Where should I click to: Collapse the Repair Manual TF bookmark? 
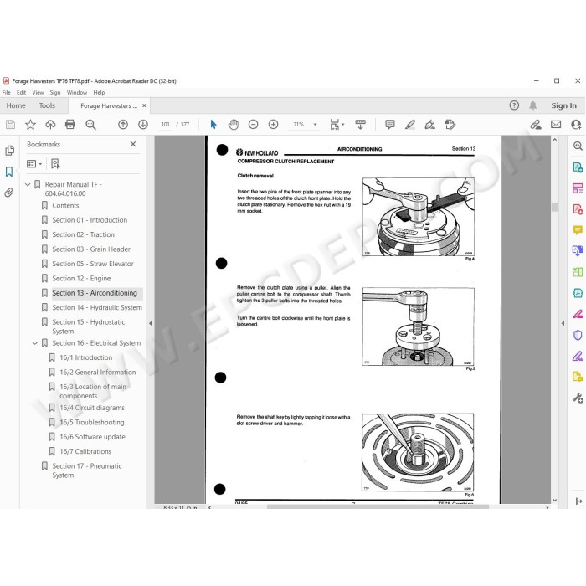click(x=28, y=185)
